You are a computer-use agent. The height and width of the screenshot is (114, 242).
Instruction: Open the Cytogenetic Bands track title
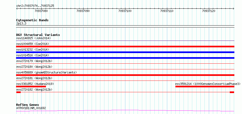tap(32, 20)
